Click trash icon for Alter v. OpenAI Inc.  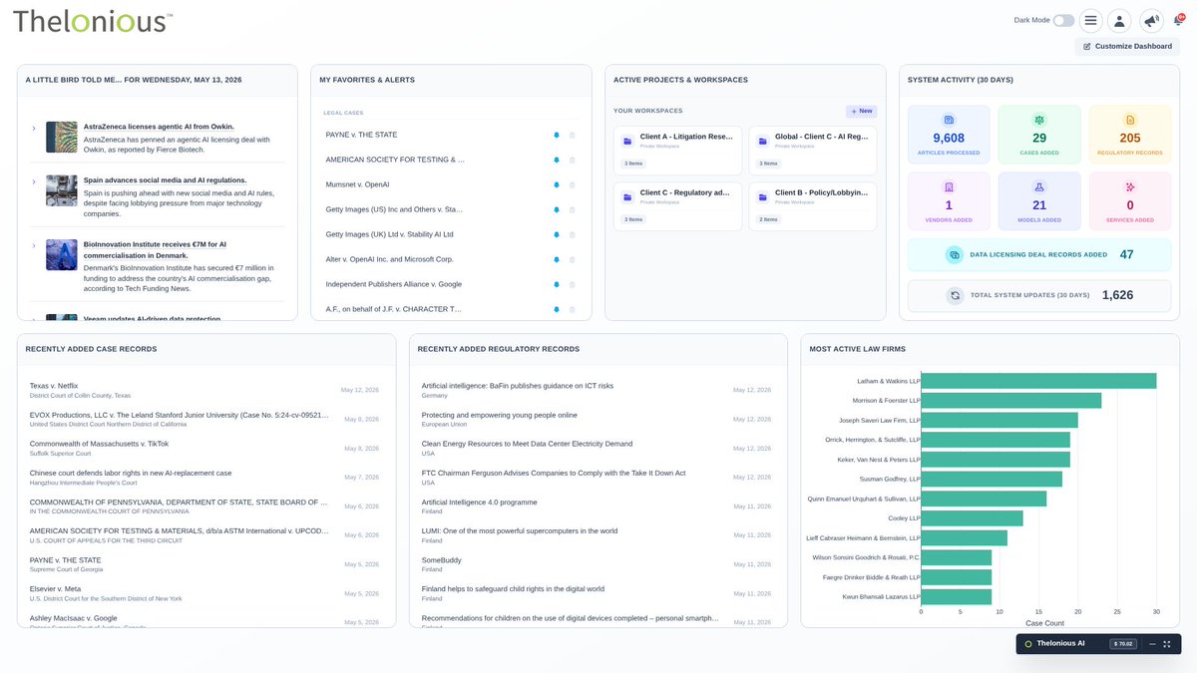pos(573,259)
